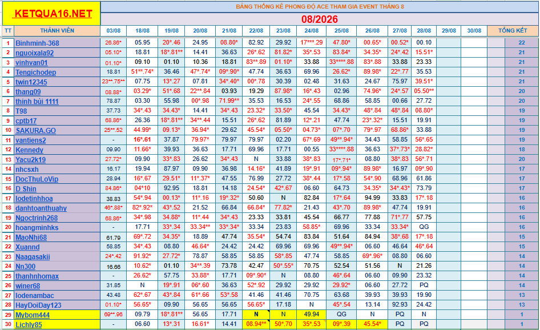540x330 pixels.
Task: Select cell 33****.88 in vinhvan01 row
Action: [341, 62]
